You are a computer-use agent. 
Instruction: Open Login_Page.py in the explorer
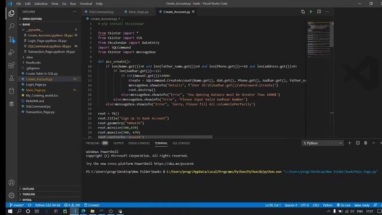pyautogui.click(x=36, y=85)
